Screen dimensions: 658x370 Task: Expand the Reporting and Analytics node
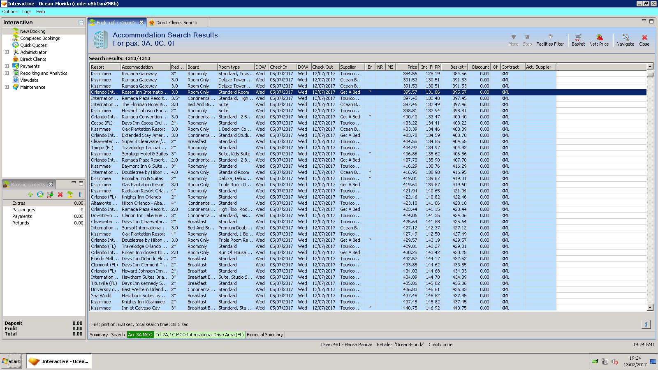click(7, 73)
